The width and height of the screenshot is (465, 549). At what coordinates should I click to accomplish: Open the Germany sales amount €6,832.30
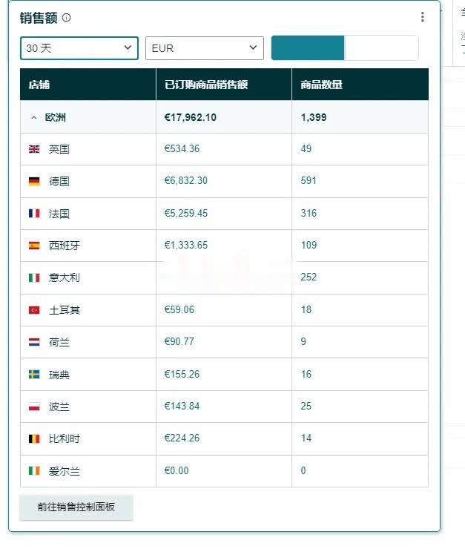click(186, 181)
